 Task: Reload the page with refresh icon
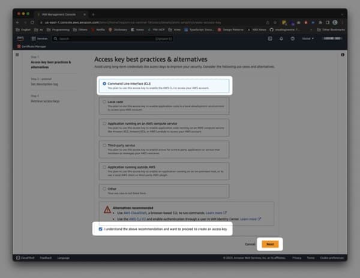tap(32, 22)
